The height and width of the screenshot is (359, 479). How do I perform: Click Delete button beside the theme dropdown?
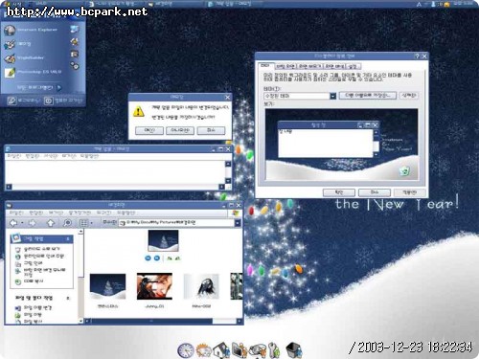pos(409,96)
